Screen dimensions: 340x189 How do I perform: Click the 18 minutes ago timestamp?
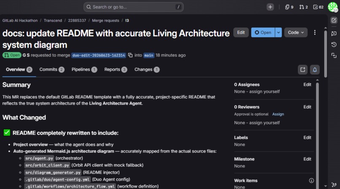click(170, 55)
